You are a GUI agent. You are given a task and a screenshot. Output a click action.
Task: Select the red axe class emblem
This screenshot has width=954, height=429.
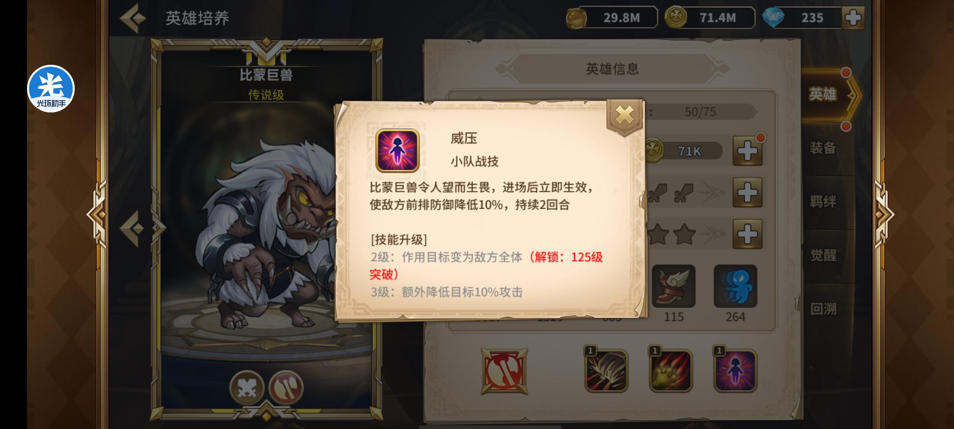[x=504, y=371]
